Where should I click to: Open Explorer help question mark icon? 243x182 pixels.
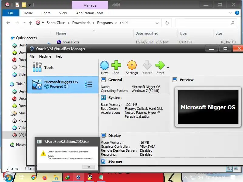(237, 13)
